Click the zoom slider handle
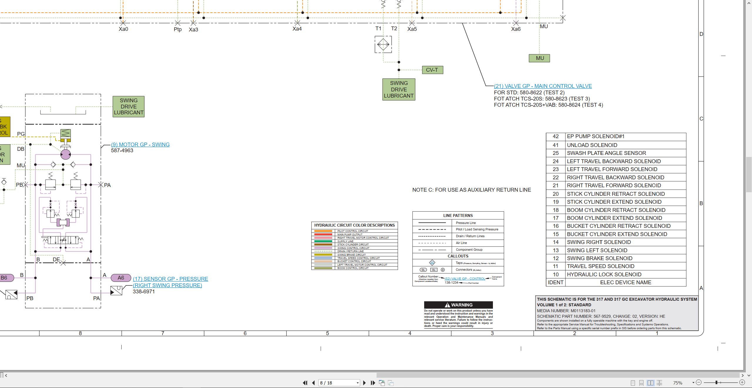This screenshot has height=388, width=752. [x=716, y=382]
